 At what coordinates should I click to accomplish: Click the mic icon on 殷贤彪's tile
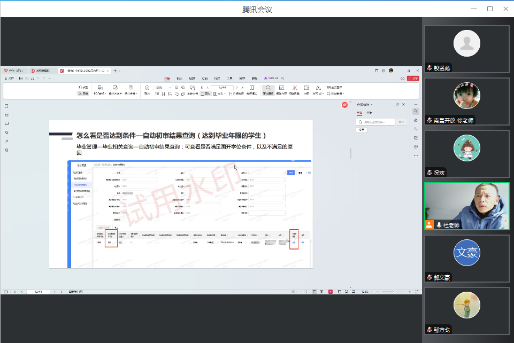click(x=429, y=68)
